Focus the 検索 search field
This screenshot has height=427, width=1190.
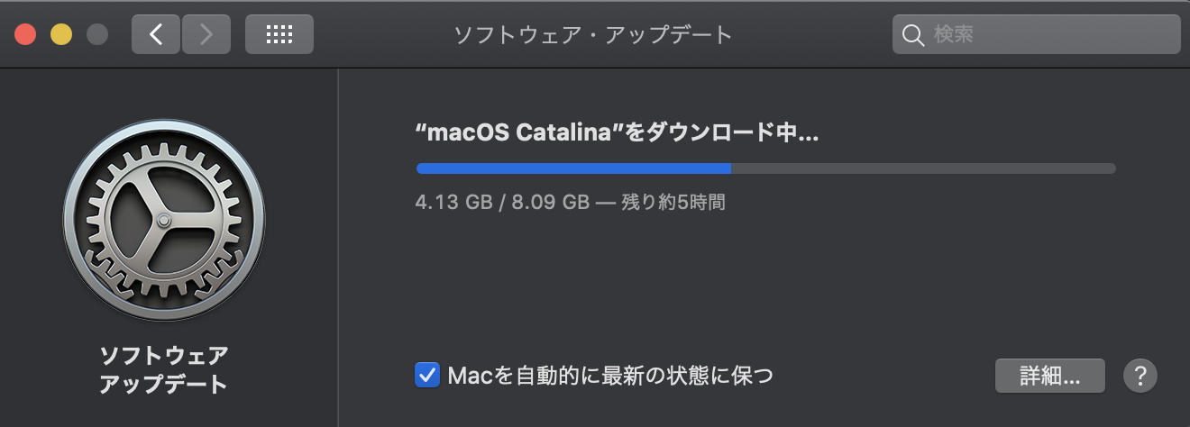pos(1050,35)
